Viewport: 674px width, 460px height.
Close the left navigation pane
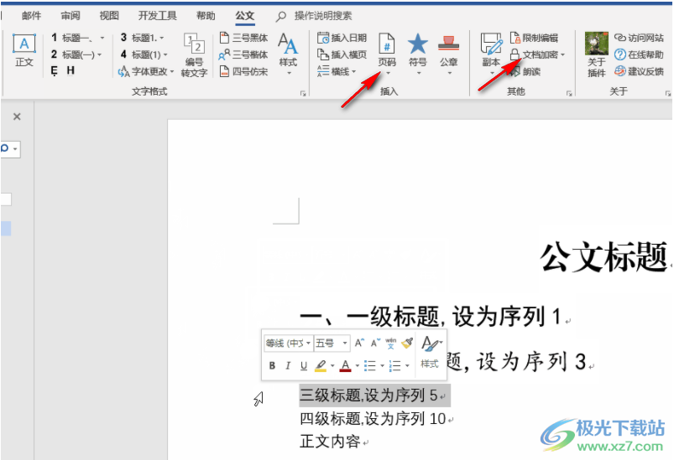click(x=17, y=116)
